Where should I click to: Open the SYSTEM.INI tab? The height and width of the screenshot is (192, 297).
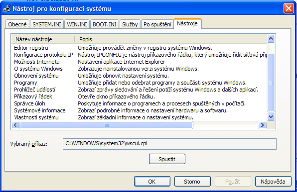pos(47,24)
